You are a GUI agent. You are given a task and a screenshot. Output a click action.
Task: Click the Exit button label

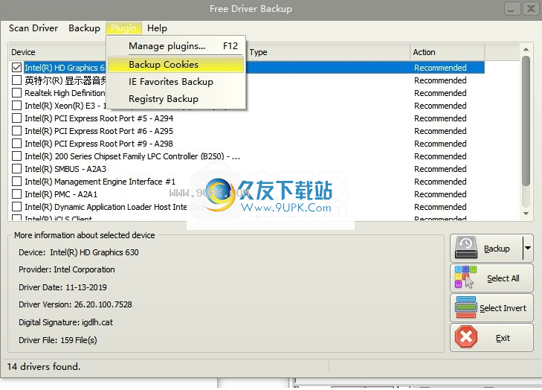point(503,338)
